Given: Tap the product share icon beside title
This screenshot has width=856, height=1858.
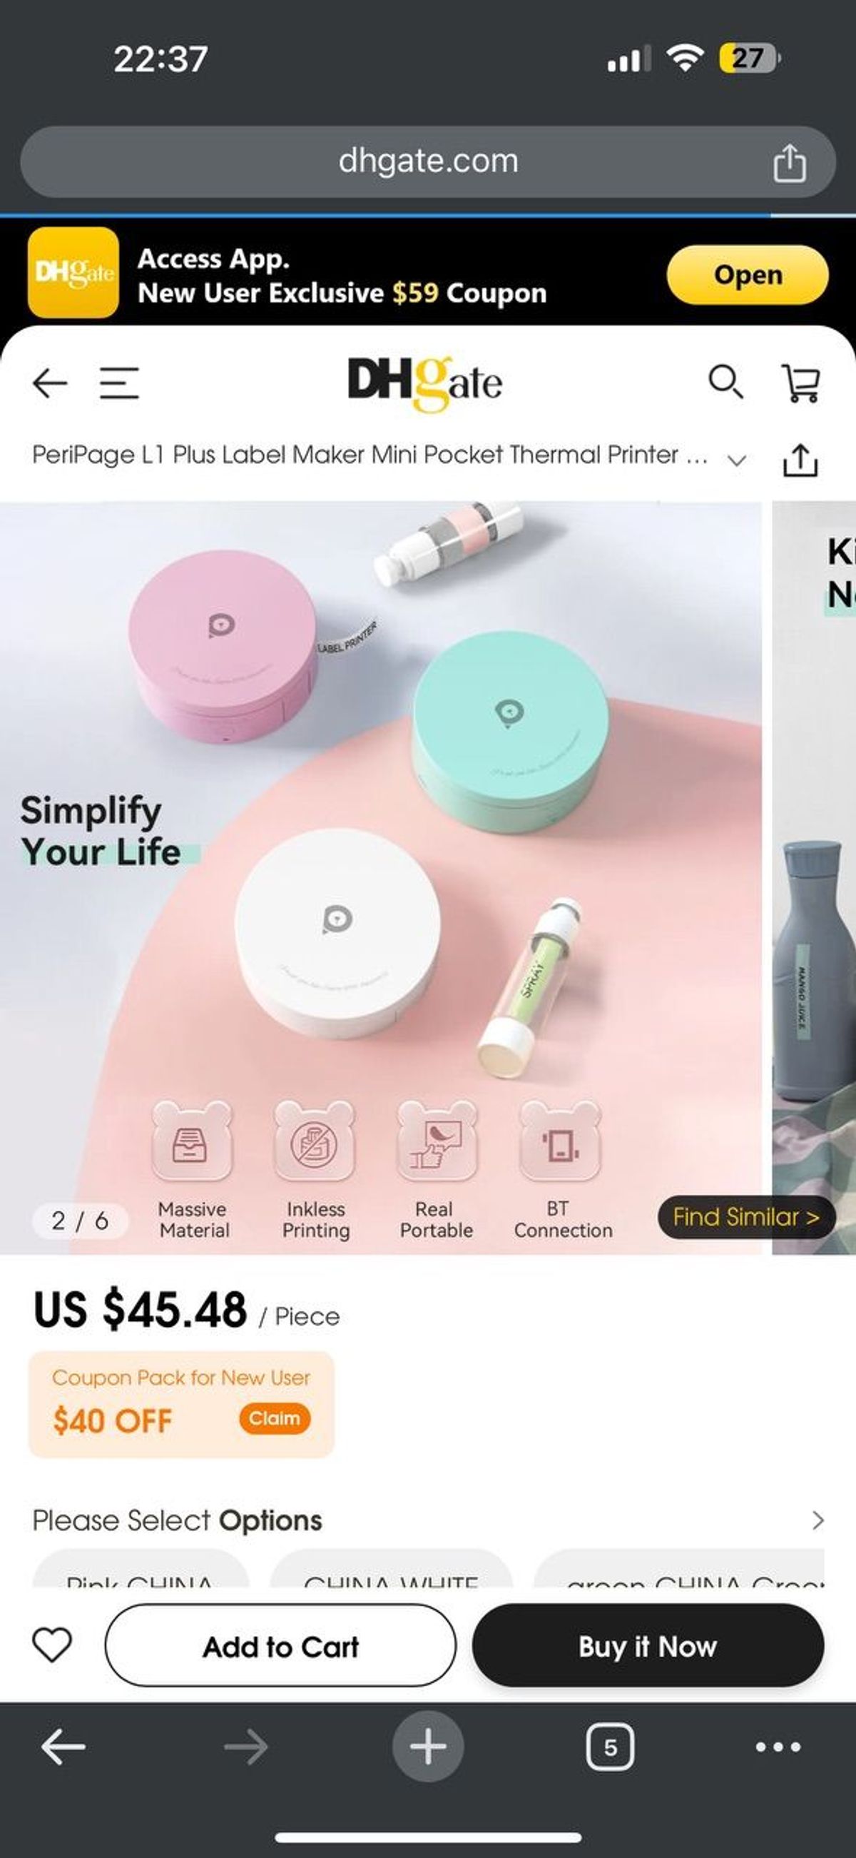Looking at the screenshot, I should coord(800,460).
